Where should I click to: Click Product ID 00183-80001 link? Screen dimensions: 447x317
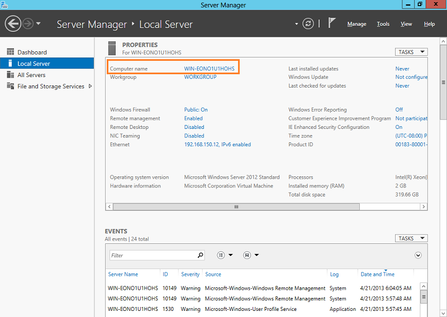411,145
